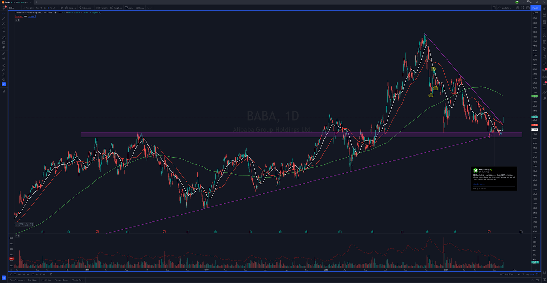The height and width of the screenshot is (283, 547).
Task: Expand the timeframe interval dropdown arrow
Action: point(57,8)
